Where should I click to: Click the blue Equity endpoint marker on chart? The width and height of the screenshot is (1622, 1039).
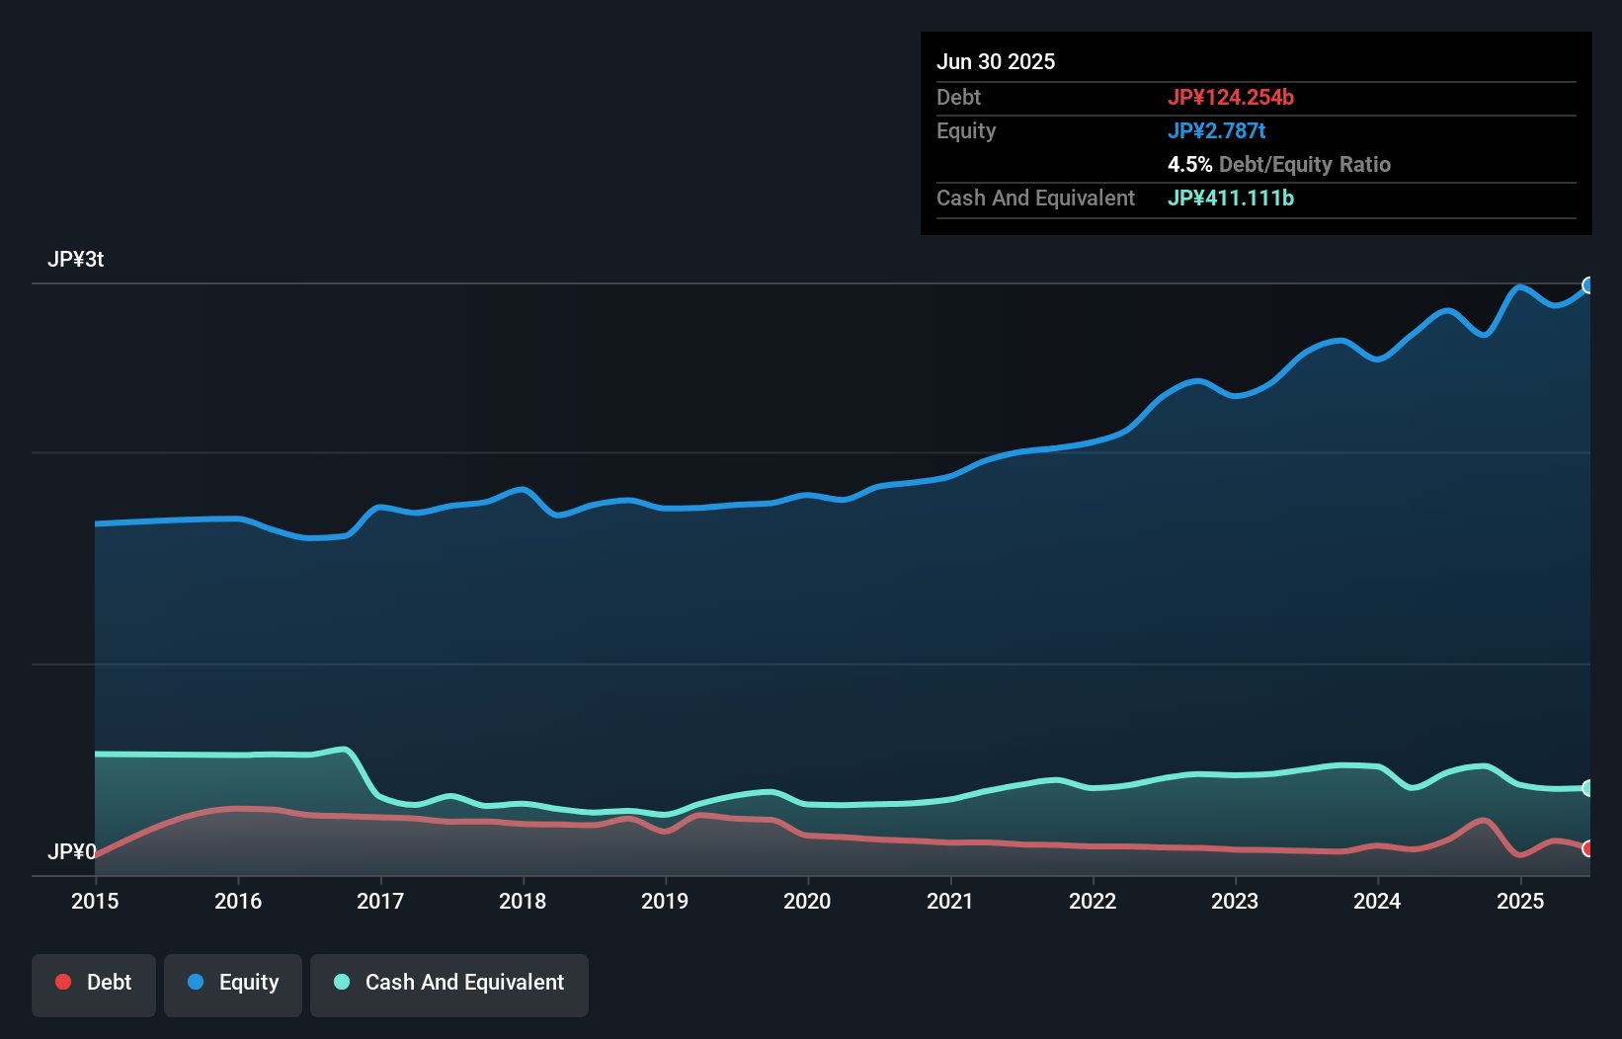click(1587, 285)
